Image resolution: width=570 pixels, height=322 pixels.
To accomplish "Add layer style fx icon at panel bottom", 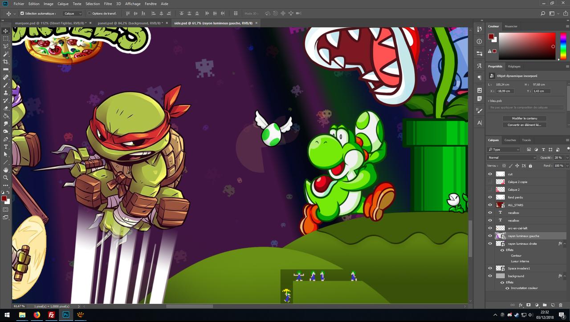I will [520, 305].
